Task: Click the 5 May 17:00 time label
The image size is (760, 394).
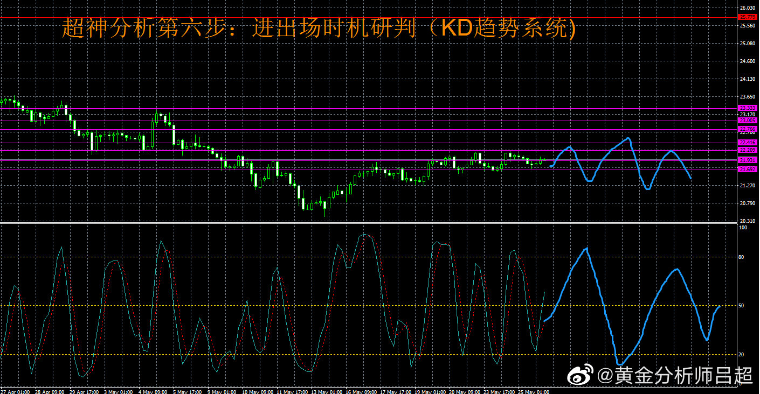Action: pyautogui.click(x=188, y=391)
